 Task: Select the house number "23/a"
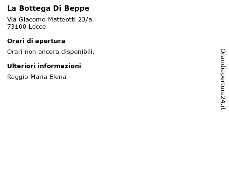coord(85,19)
